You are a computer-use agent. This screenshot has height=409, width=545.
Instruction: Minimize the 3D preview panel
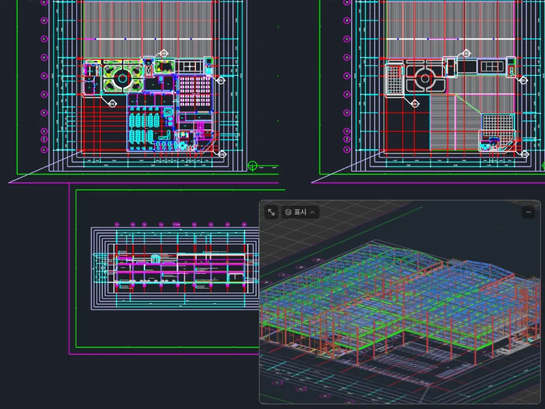pyautogui.click(x=529, y=212)
